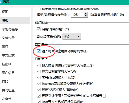The width and height of the screenshot is (129, 103).
Task: Decrease undo/redo steps with down arrow
Action: (86, 16)
